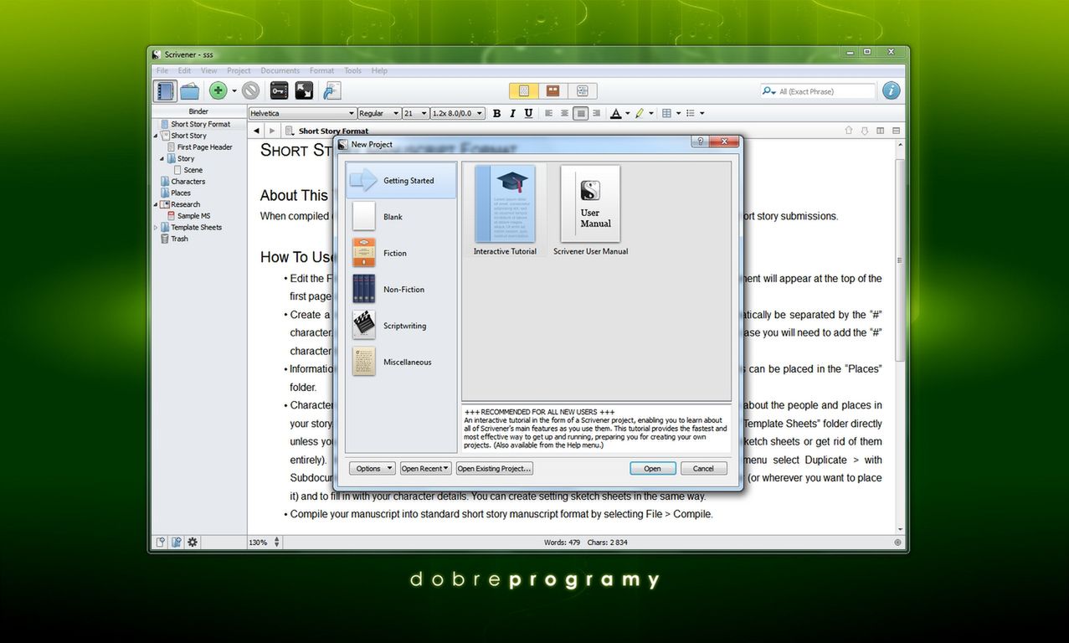Go to next document down arrow
The width and height of the screenshot is (1069, 643).
[864, 131]
